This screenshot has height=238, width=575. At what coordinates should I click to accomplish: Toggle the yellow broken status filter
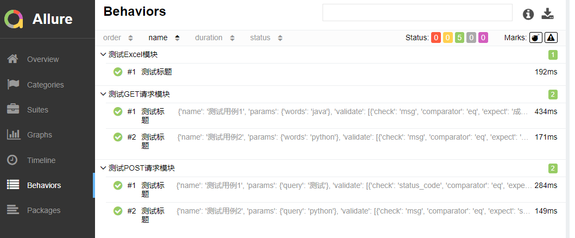tap(448, 37)
